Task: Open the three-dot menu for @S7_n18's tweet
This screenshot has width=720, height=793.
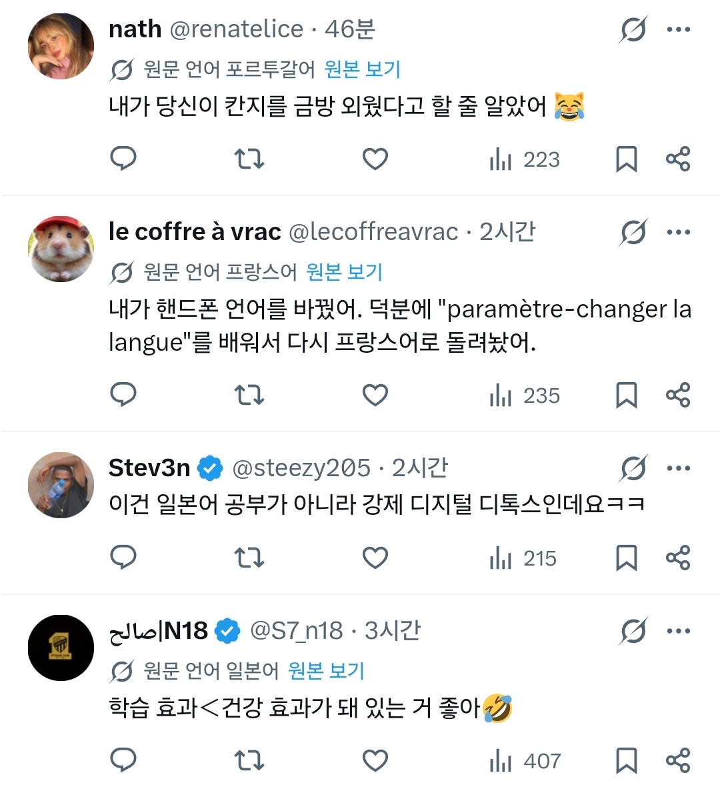Action: (679, 631)
